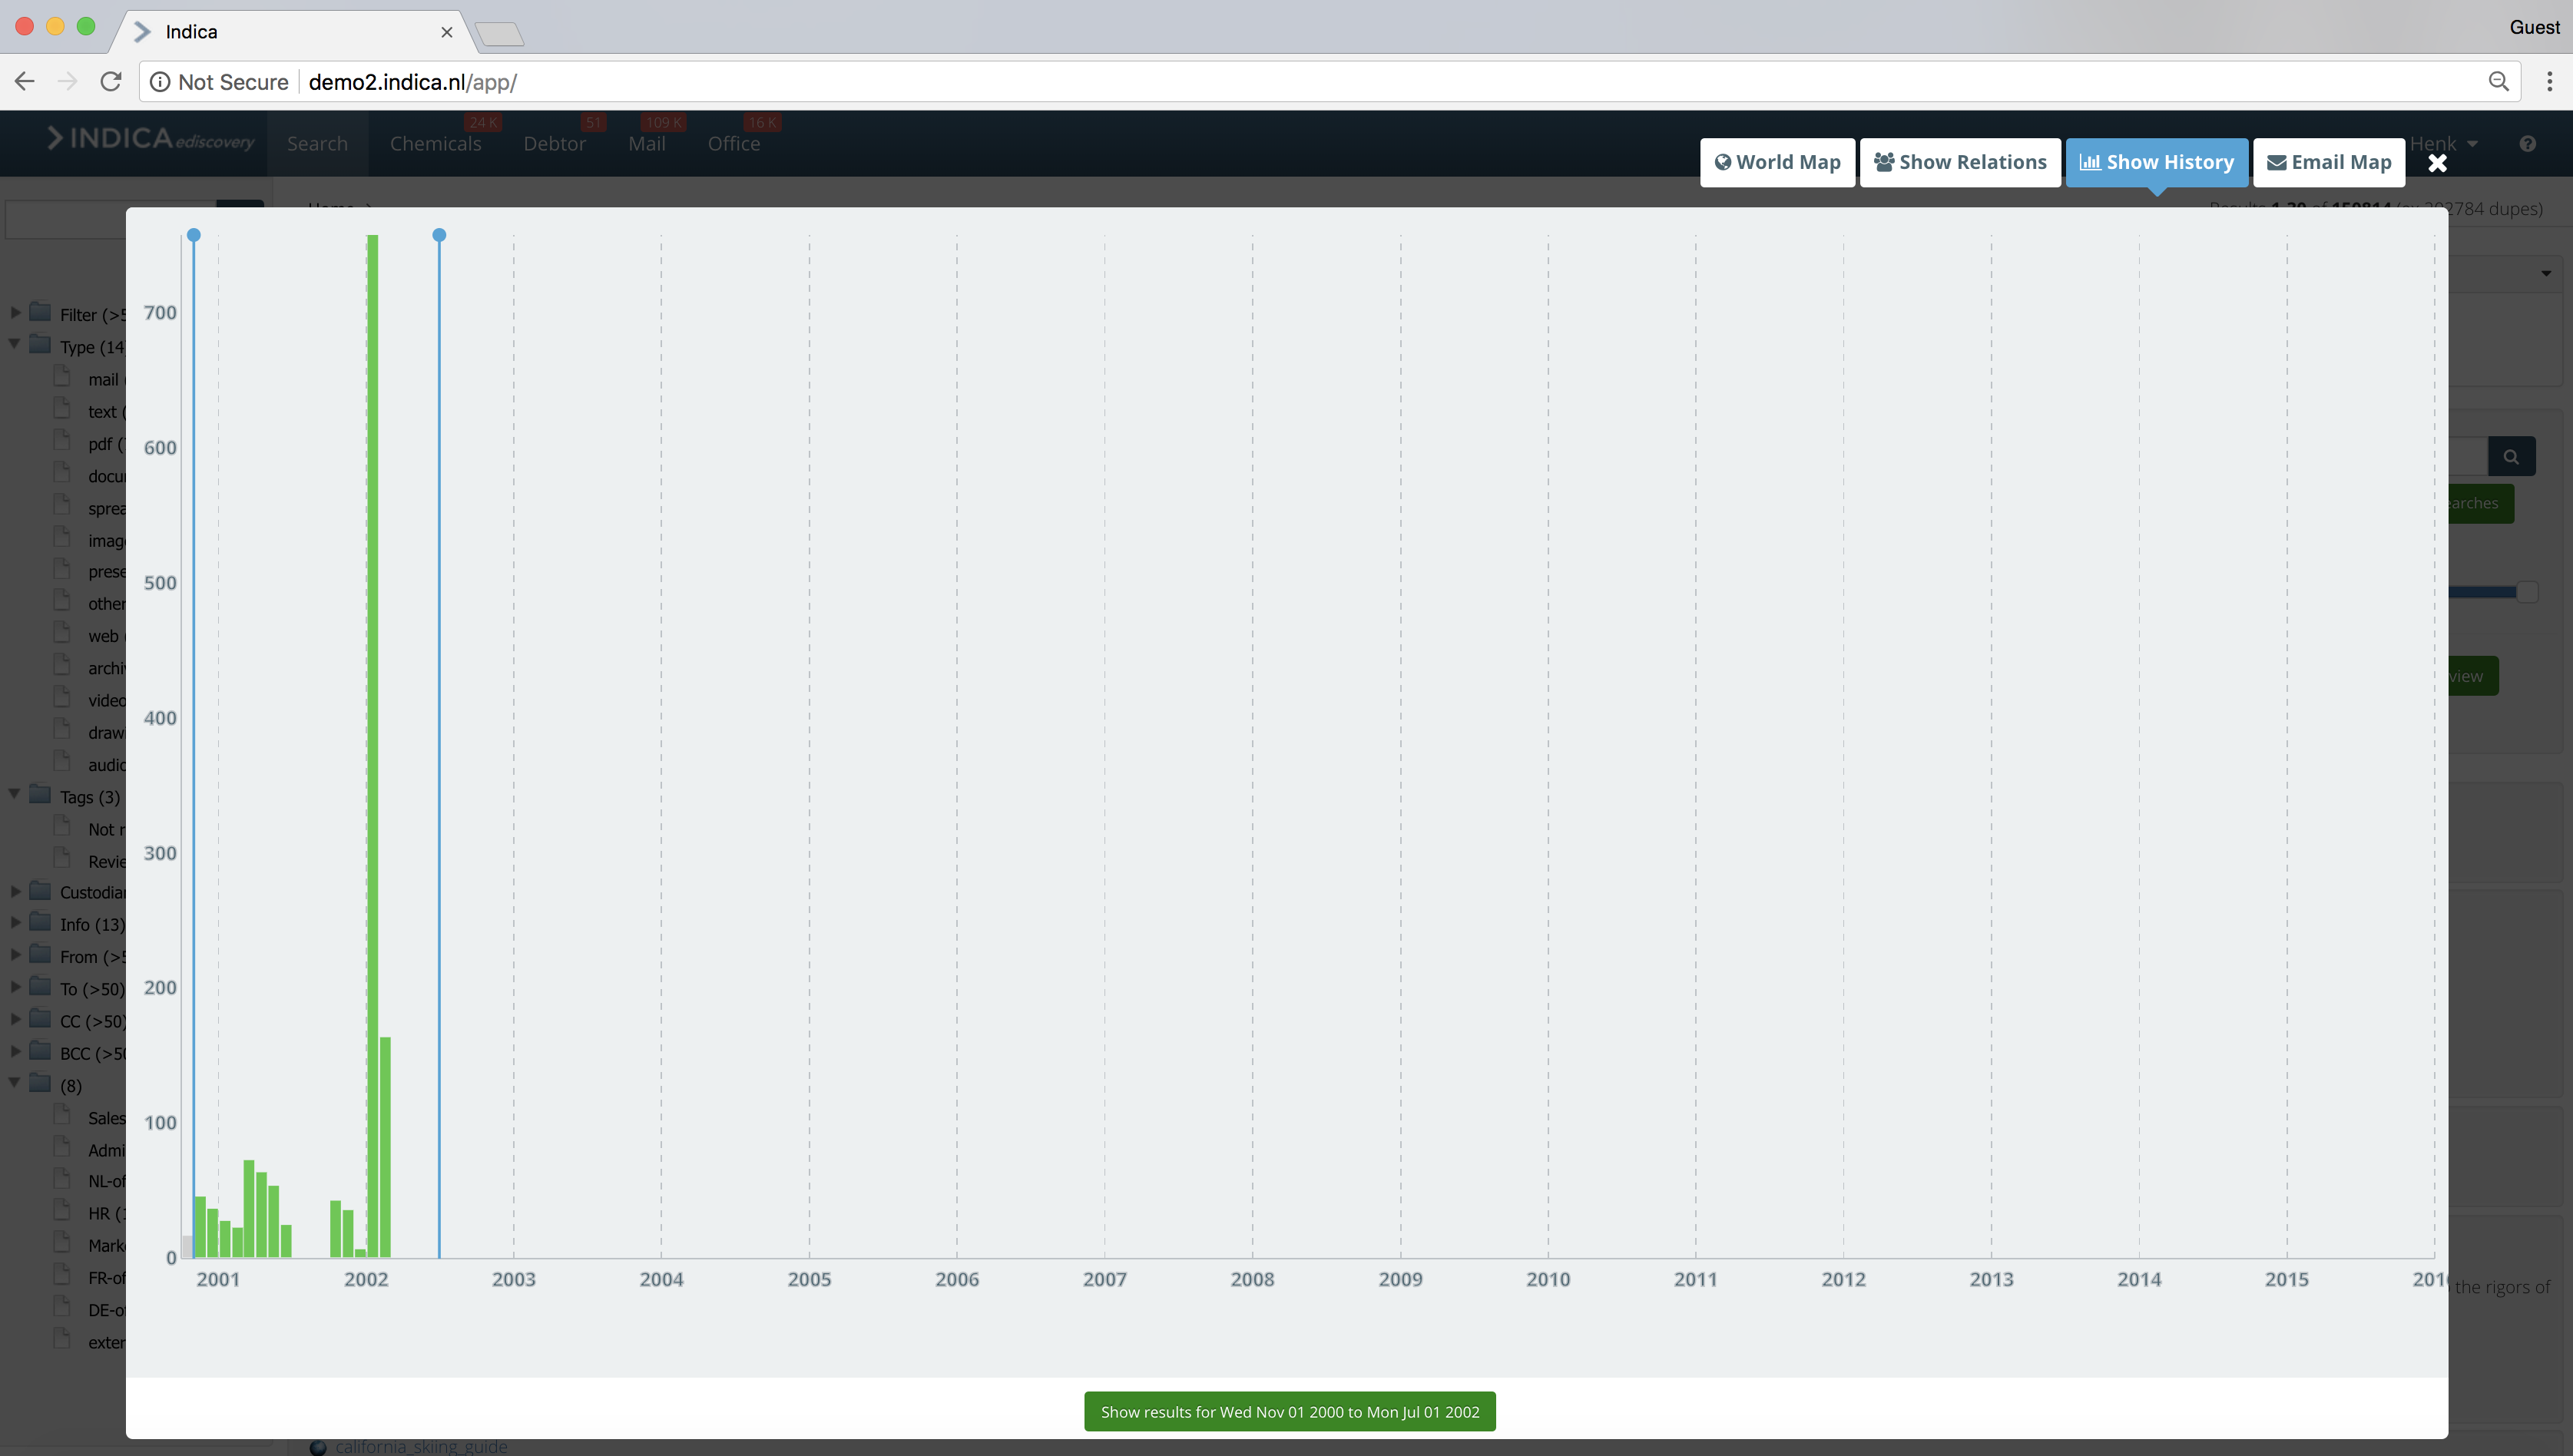The width and height of the screenshot is (2573, 1456).
Task: Select the mail file icon under Type
Action: 62,377
